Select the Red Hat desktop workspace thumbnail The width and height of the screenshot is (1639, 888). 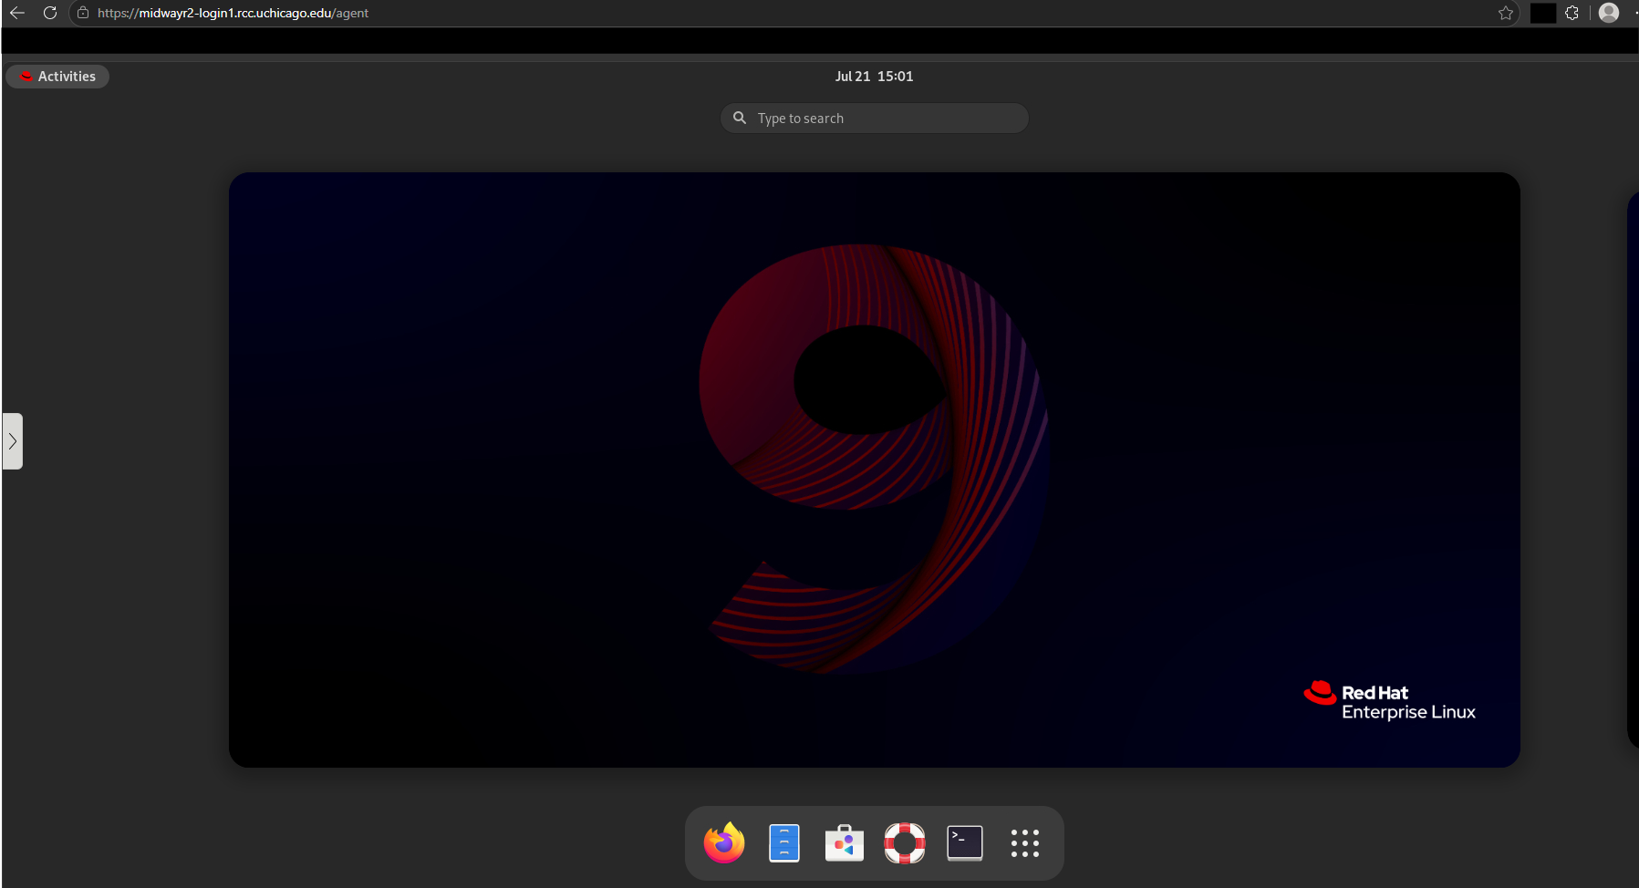point(875,470)
